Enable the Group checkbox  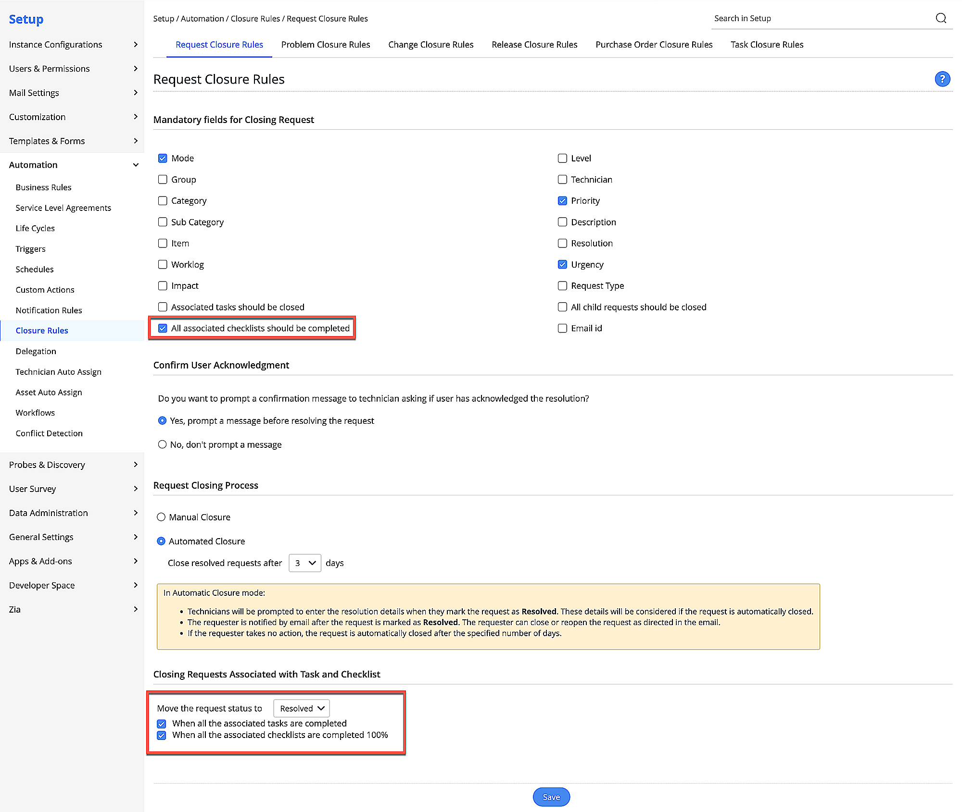163,179
